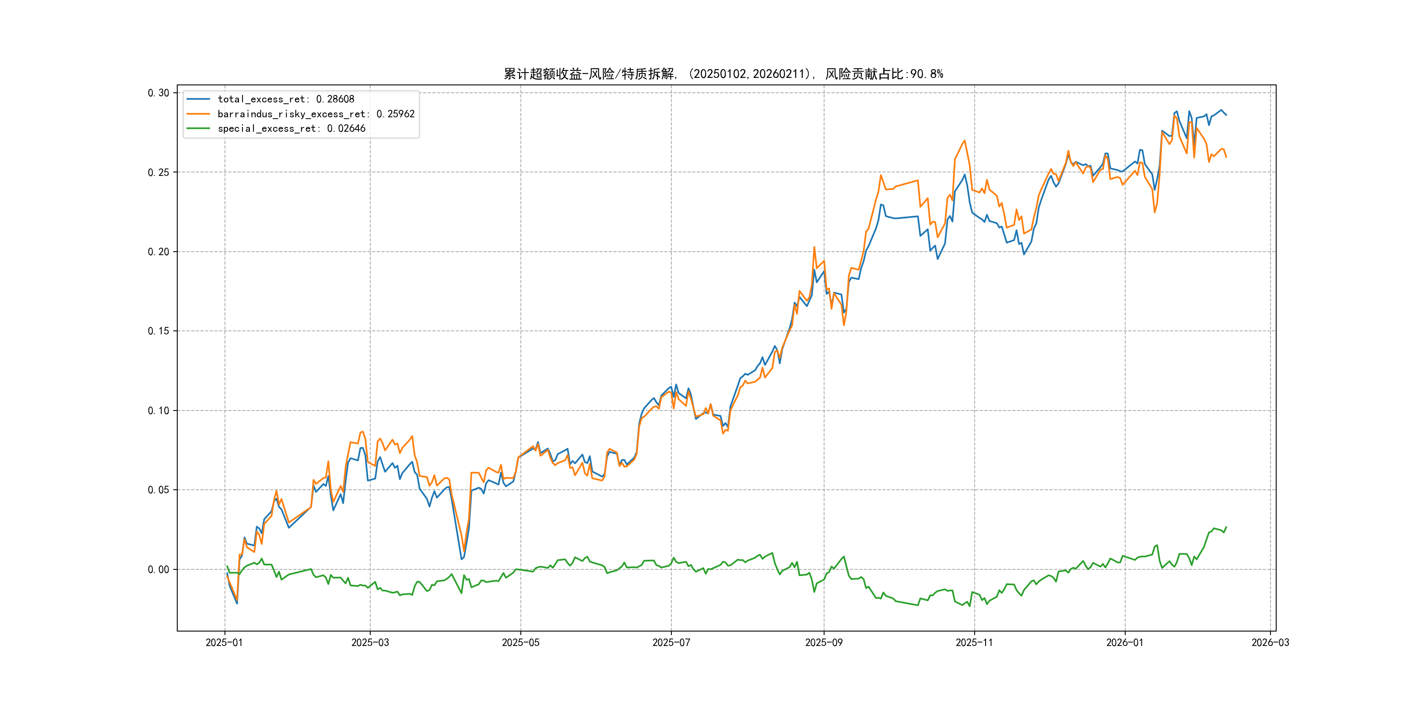This screenshot has width=1418, height=709.
Task: Click the chart title text at top
Action: point(723,74)
